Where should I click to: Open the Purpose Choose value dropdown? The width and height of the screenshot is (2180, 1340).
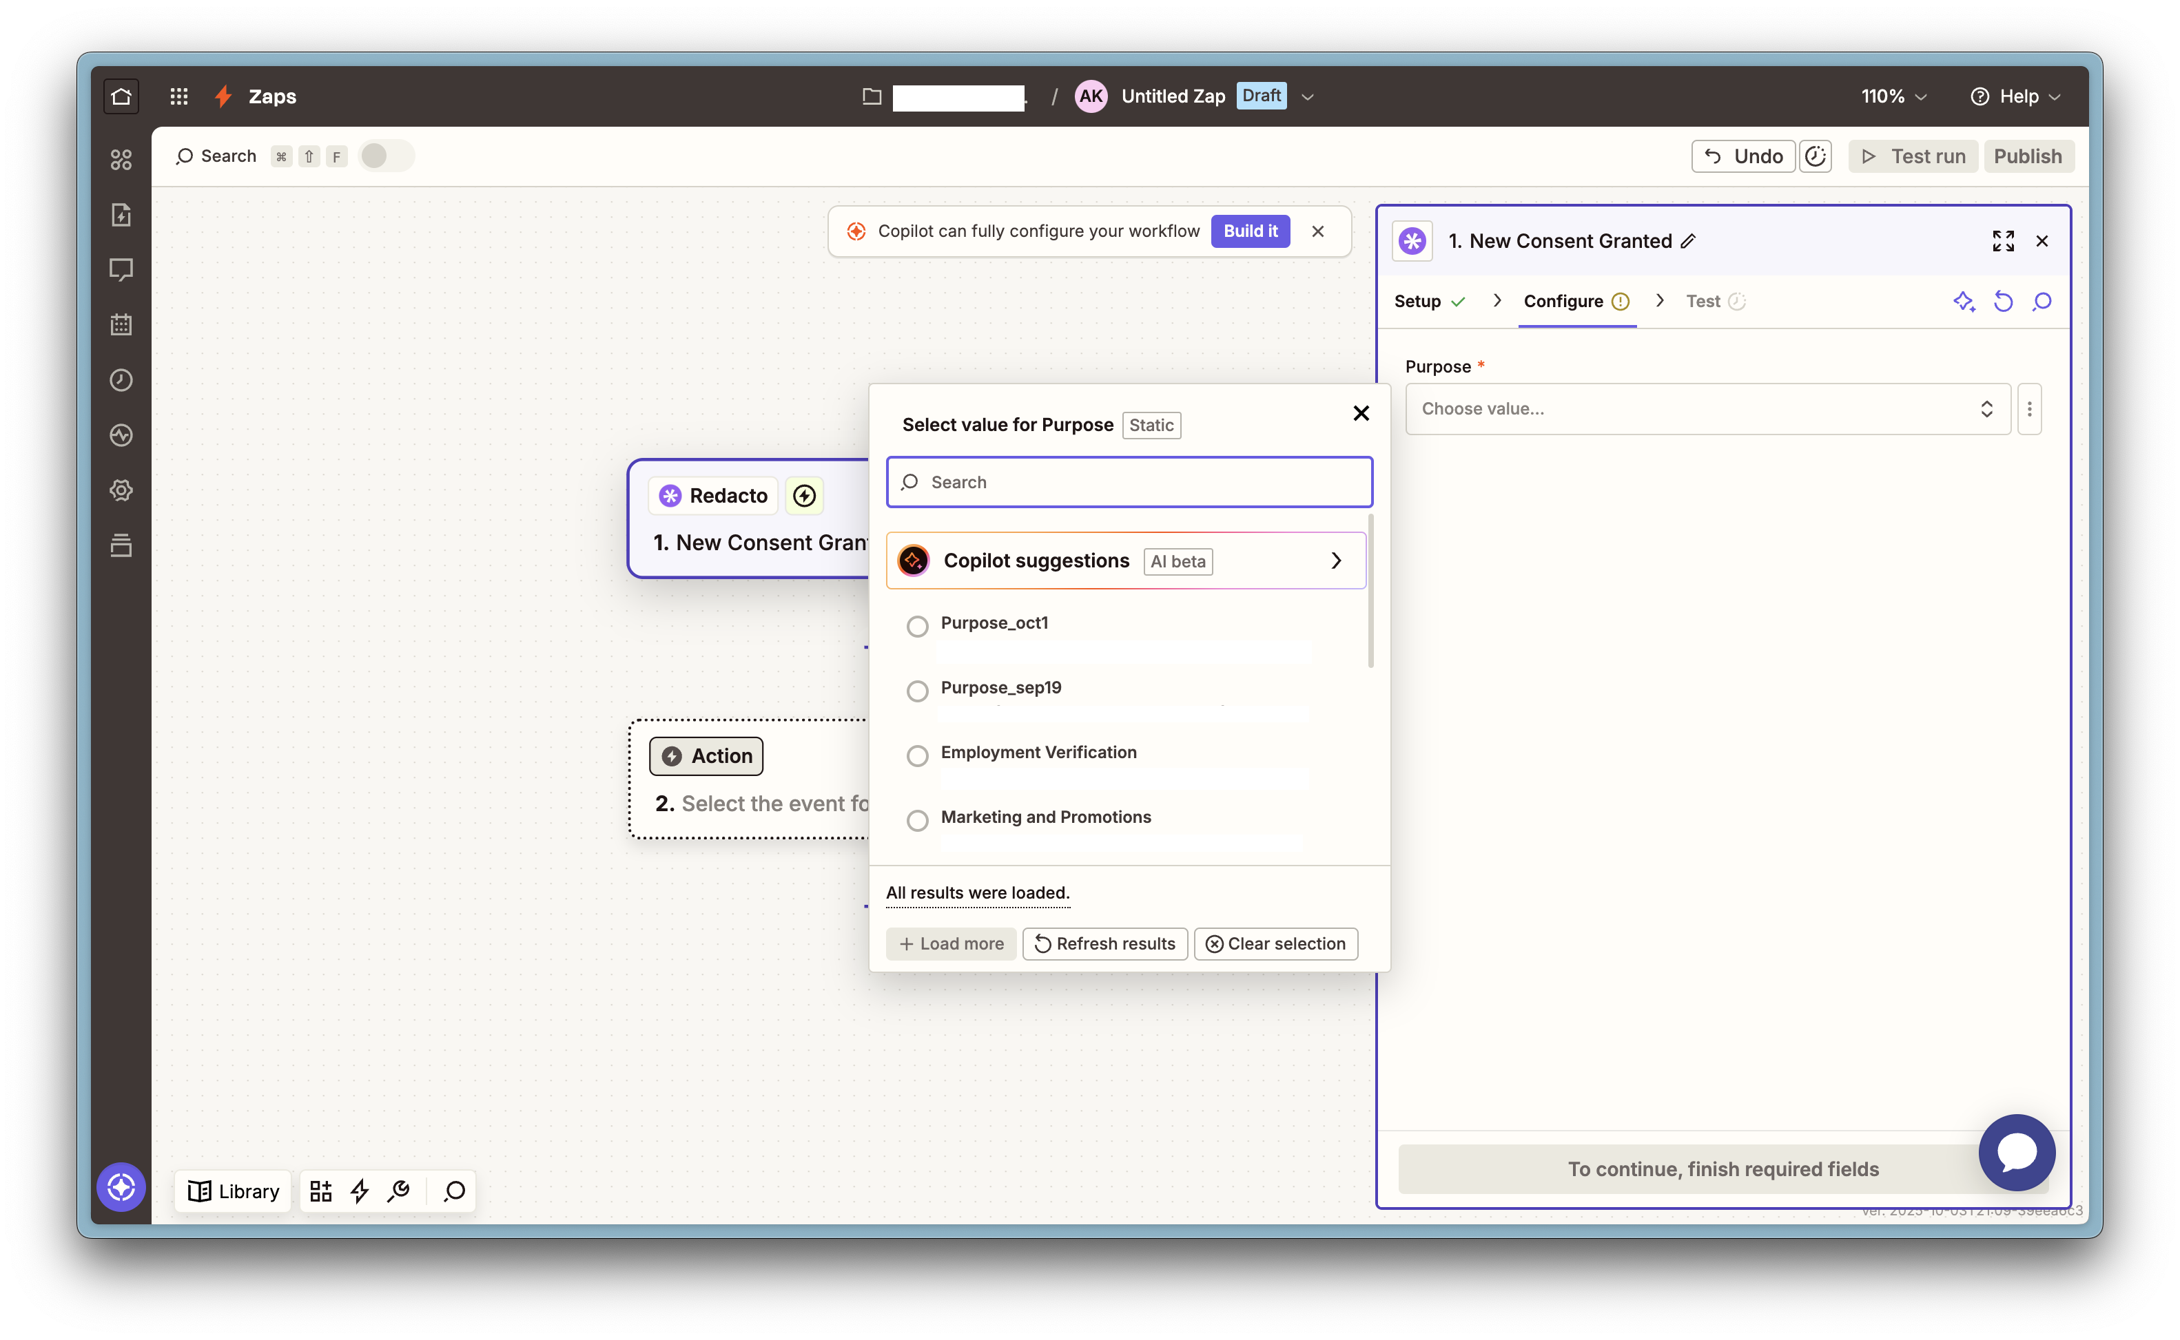click(x=1707, y=408)
